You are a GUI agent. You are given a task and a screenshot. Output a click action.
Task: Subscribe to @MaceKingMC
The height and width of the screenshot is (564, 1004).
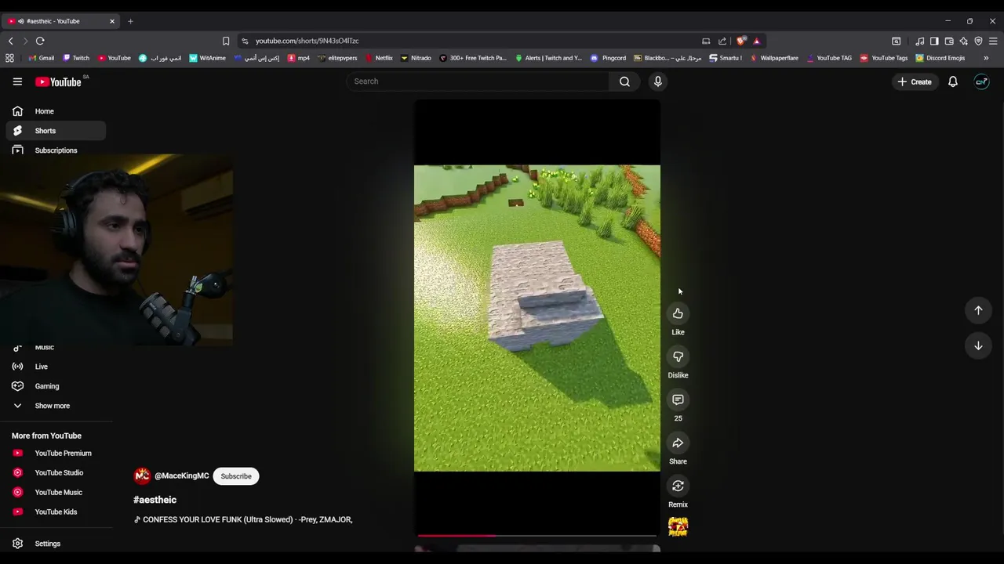point(236,476)
